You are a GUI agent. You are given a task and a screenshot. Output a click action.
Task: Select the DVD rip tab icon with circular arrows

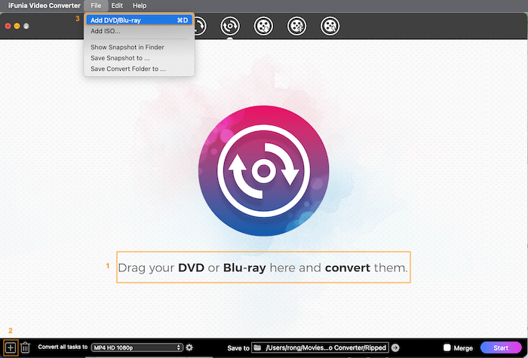(x=230, y=26)
